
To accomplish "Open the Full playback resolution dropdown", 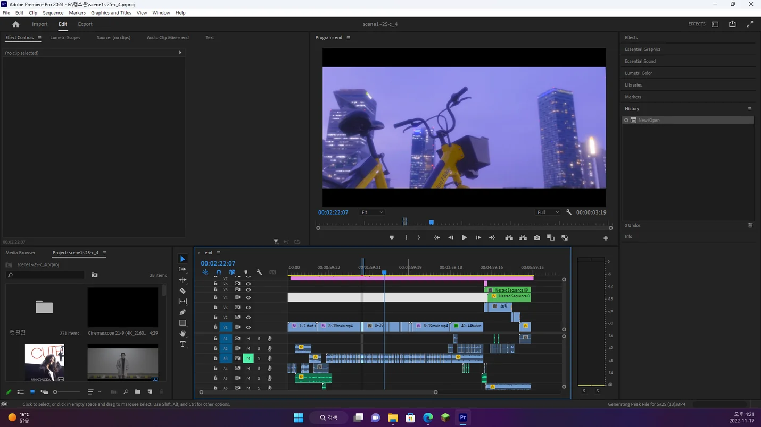I will pyautogui.click(x=548, y=212).
